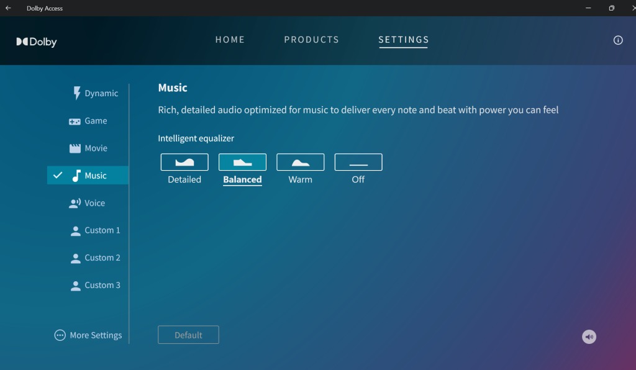The image size is (636, 370).
Task: Open the info icon in header
Action: 617,40
